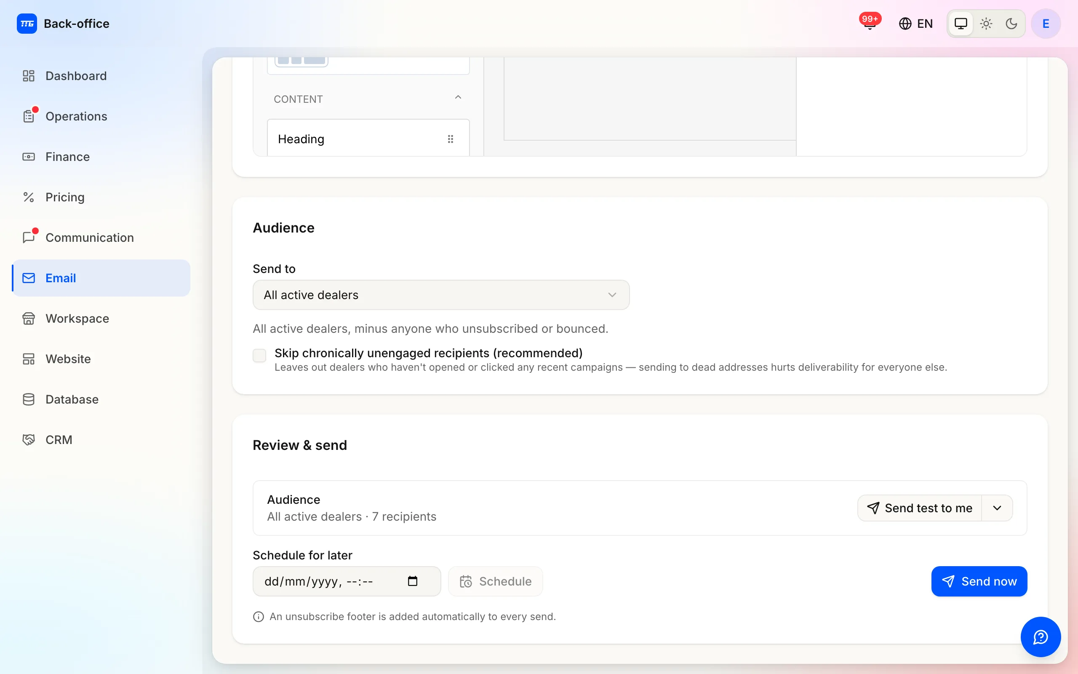Enable skip chronically unengaged recipients checkbox
1078x674 pixels.
click(259, 355)
